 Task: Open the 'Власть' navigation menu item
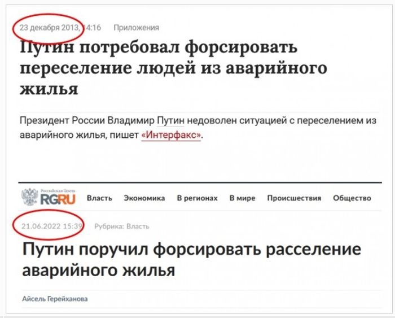[x=99, y=198]
